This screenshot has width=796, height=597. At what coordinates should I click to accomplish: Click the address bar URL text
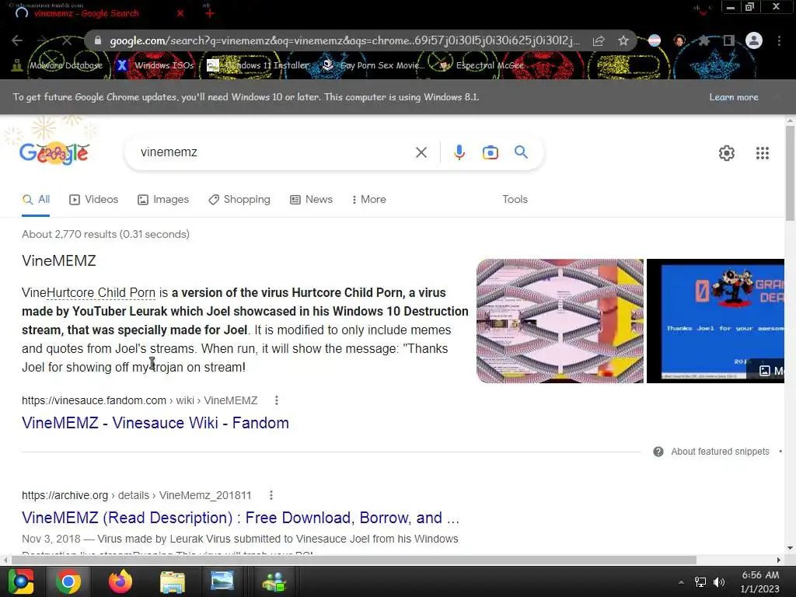coord(344,40)
